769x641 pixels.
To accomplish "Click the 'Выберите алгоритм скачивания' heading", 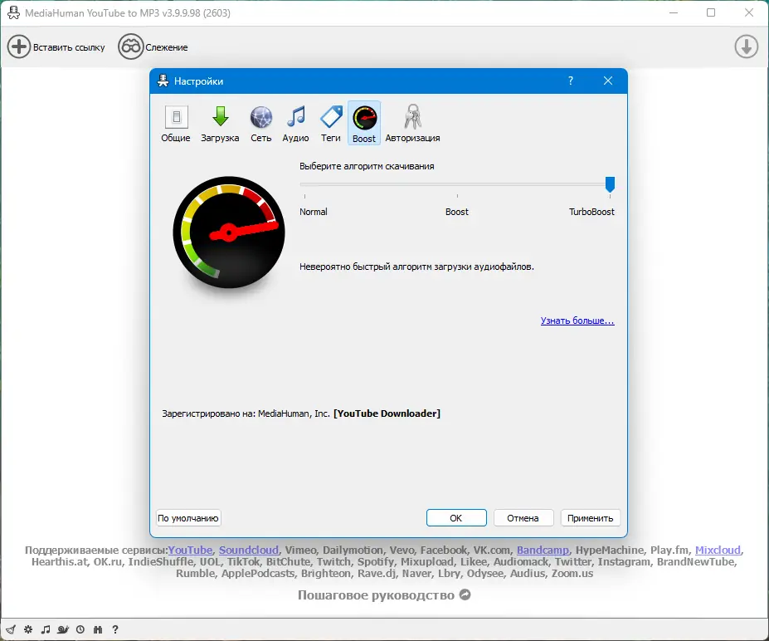I will (x=367, y=166).
